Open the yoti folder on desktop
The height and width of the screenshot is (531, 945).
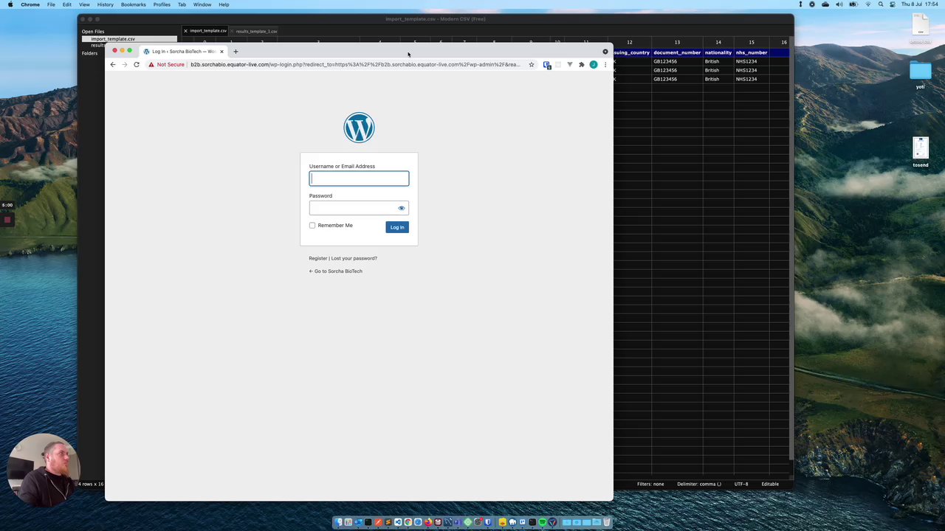921,74
